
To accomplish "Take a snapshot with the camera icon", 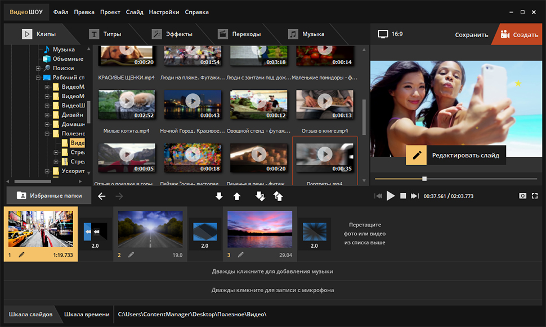I will click(x=523, y=196).
